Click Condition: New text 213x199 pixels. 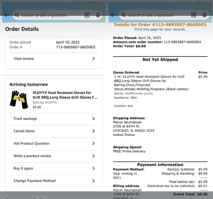click(124, 106)
